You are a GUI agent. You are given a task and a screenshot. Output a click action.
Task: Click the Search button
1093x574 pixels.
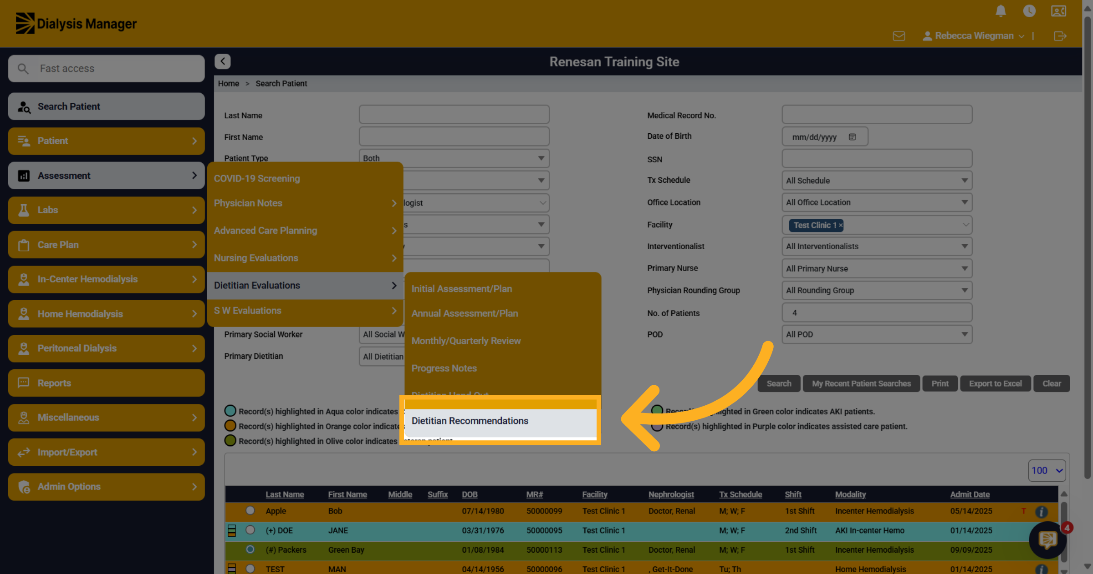point(779,383)
